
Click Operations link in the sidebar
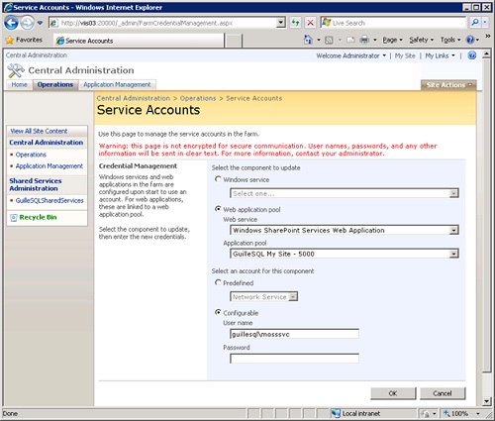coord(31,155)
